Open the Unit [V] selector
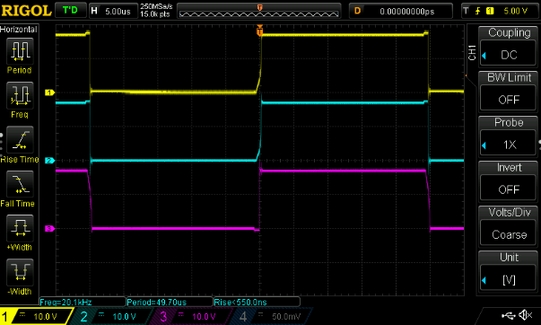The width and height of the screenshot is (541, 325). 508,279
